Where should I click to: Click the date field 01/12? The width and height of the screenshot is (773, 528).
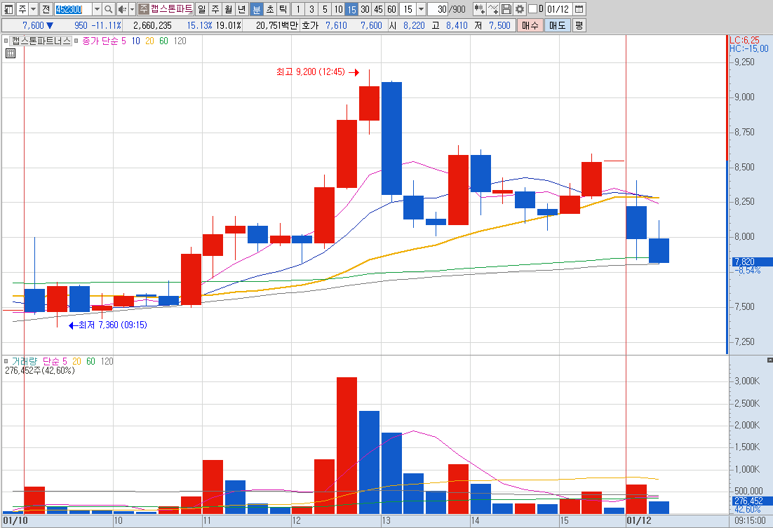tap(558, 9)
